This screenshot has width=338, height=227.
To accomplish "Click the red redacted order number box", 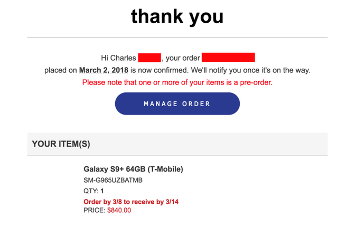I will pos(228,58).
